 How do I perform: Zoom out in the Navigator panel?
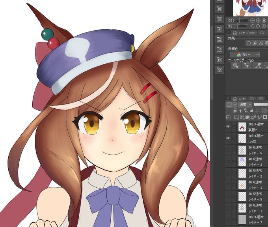coord(252,20)
